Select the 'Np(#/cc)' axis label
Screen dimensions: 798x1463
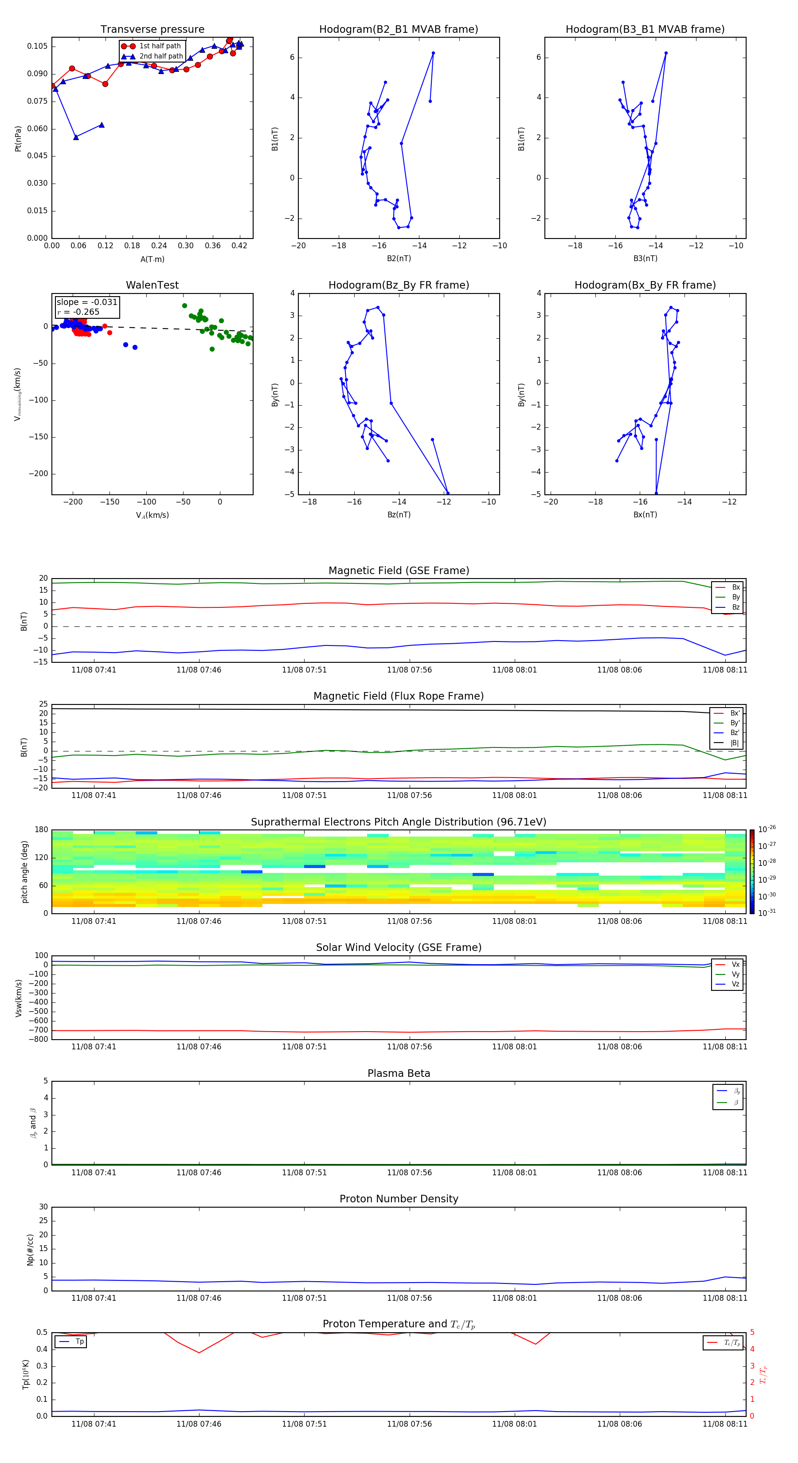coord(30,1249)
